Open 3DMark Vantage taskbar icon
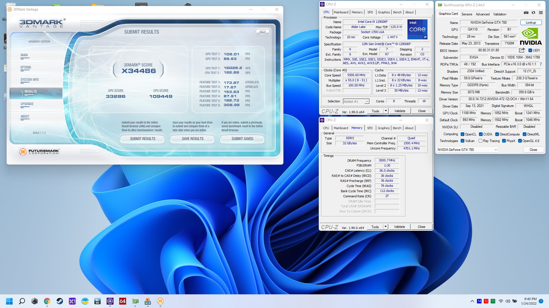Image resolution: width=549 pixels, height=308 pixels. tap(160, 301)
